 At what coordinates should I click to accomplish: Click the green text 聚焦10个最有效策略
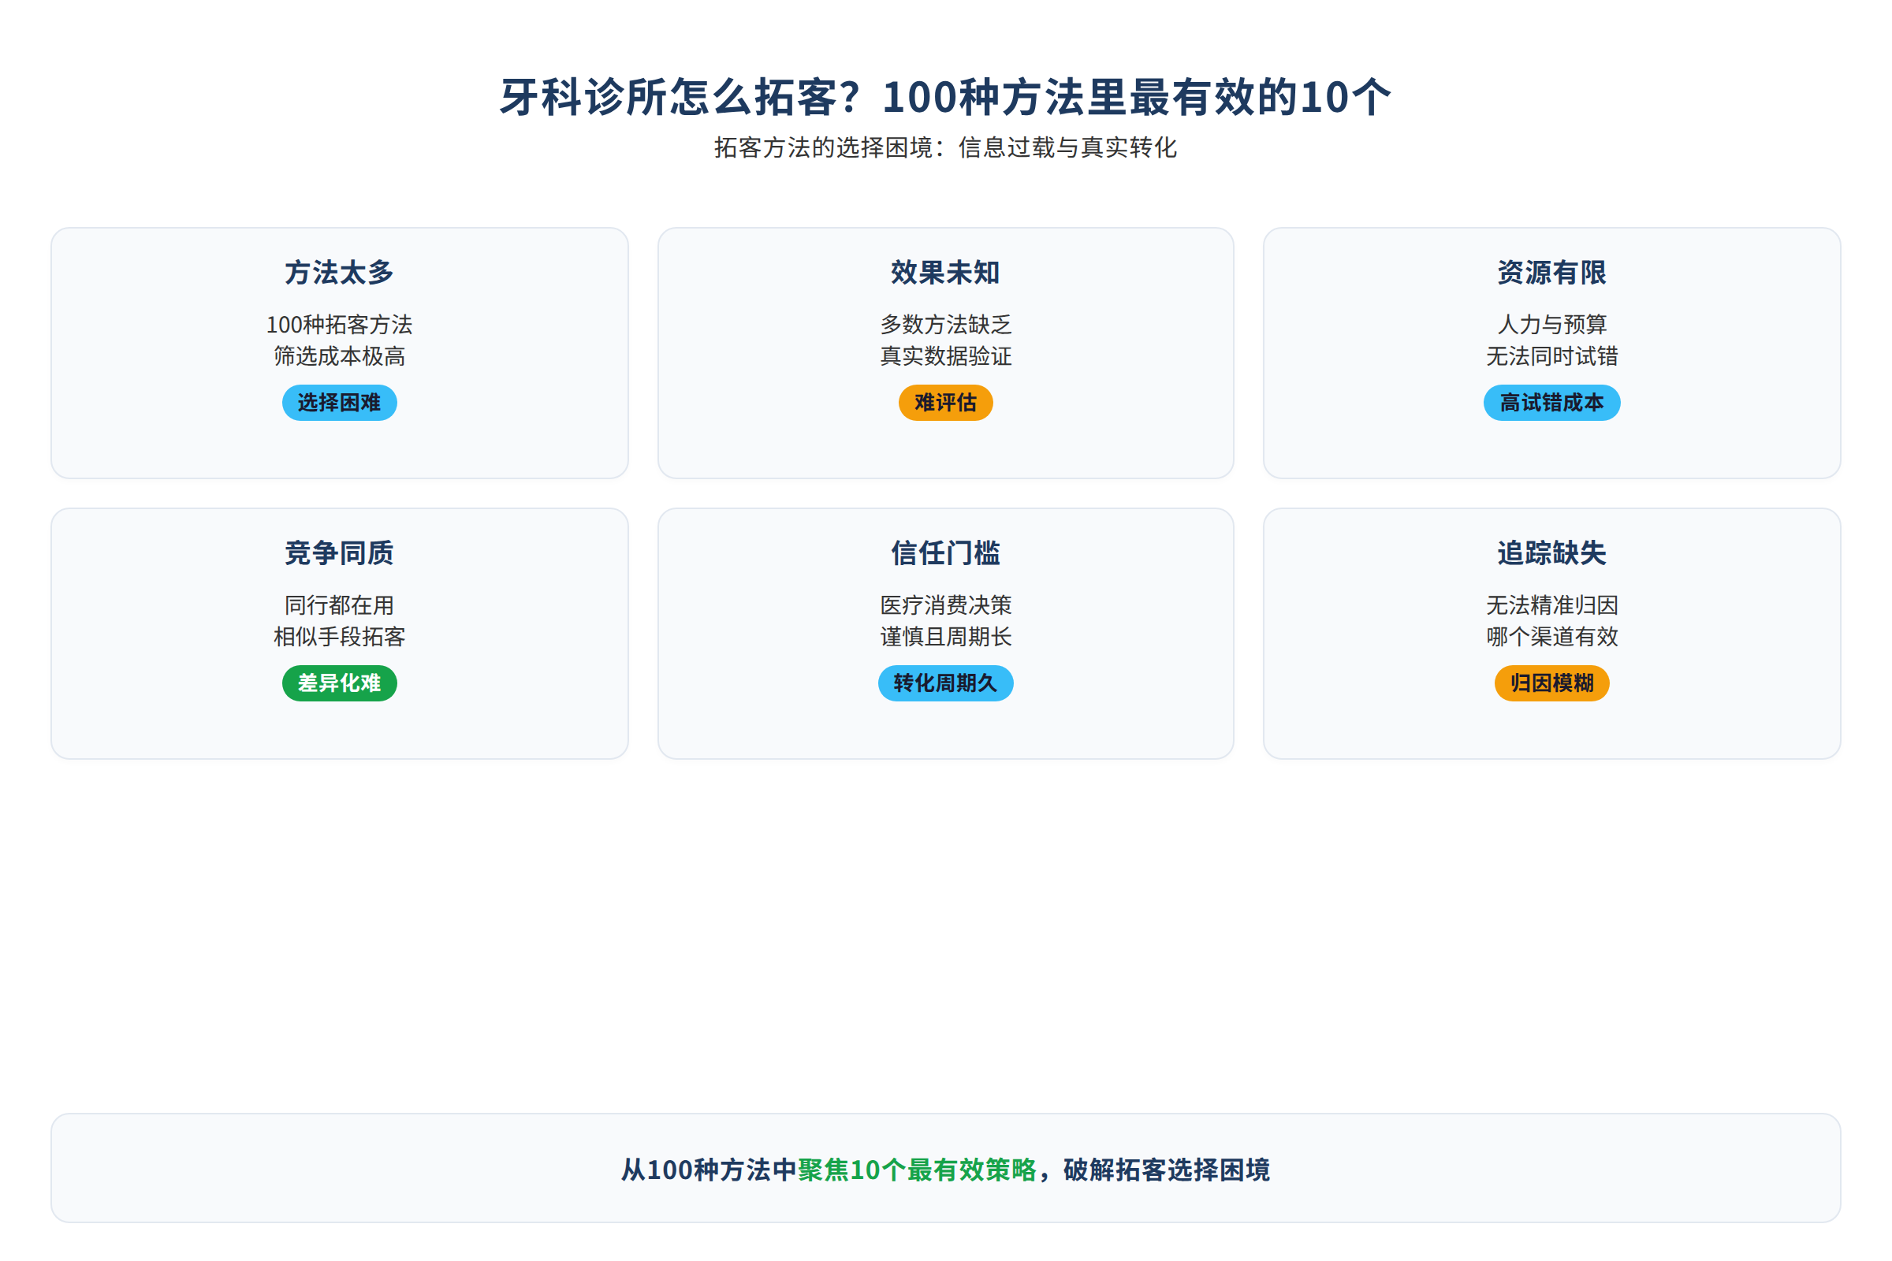[917, 1170]
